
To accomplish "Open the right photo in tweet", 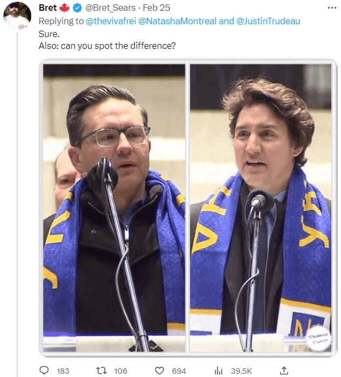I will click(x=261, y=208).
